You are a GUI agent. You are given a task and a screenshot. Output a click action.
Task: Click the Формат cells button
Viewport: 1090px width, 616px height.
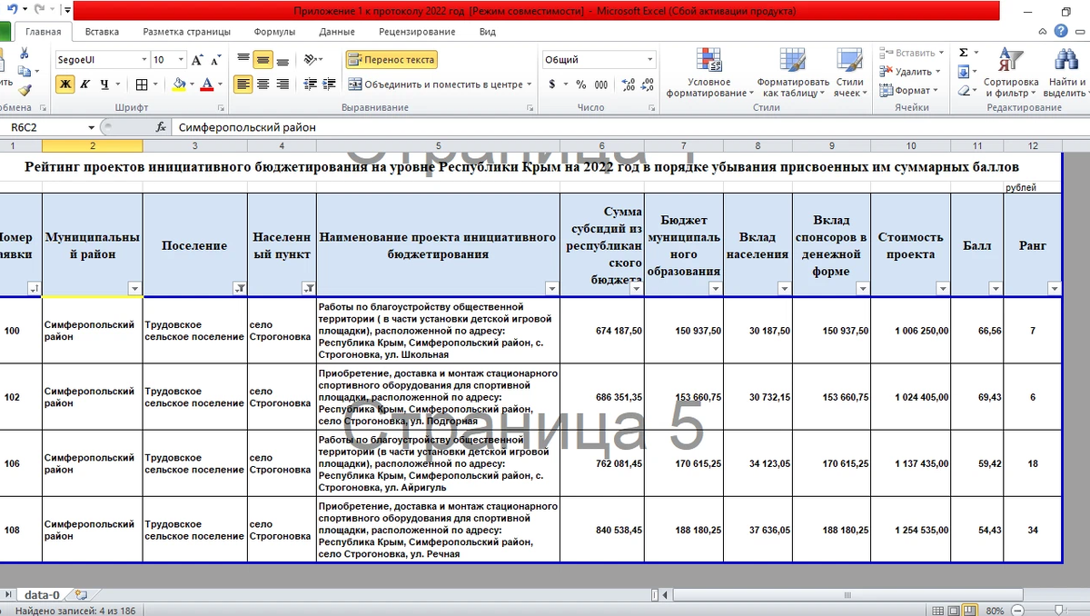coord(909,91)
